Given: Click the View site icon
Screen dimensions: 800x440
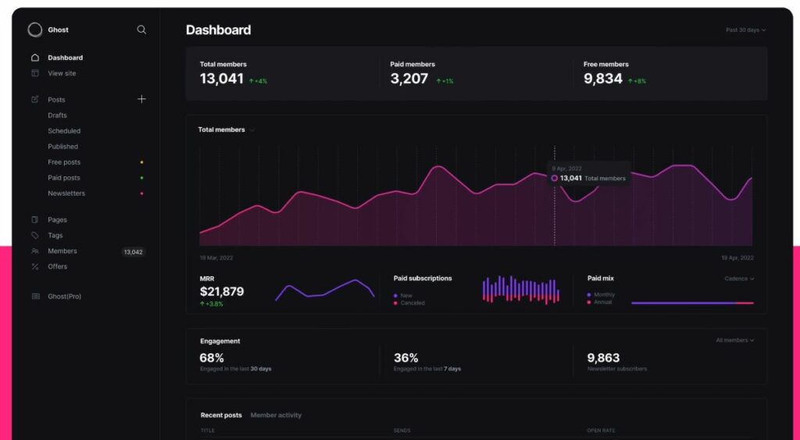Looking at the screenshot, I should point(34,73).
